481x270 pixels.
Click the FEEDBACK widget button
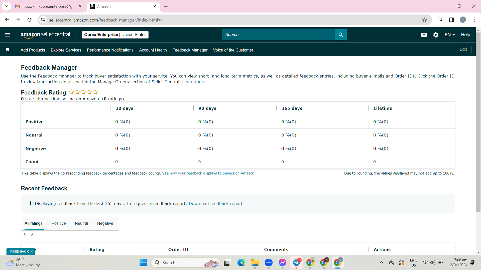coord(19,251)
